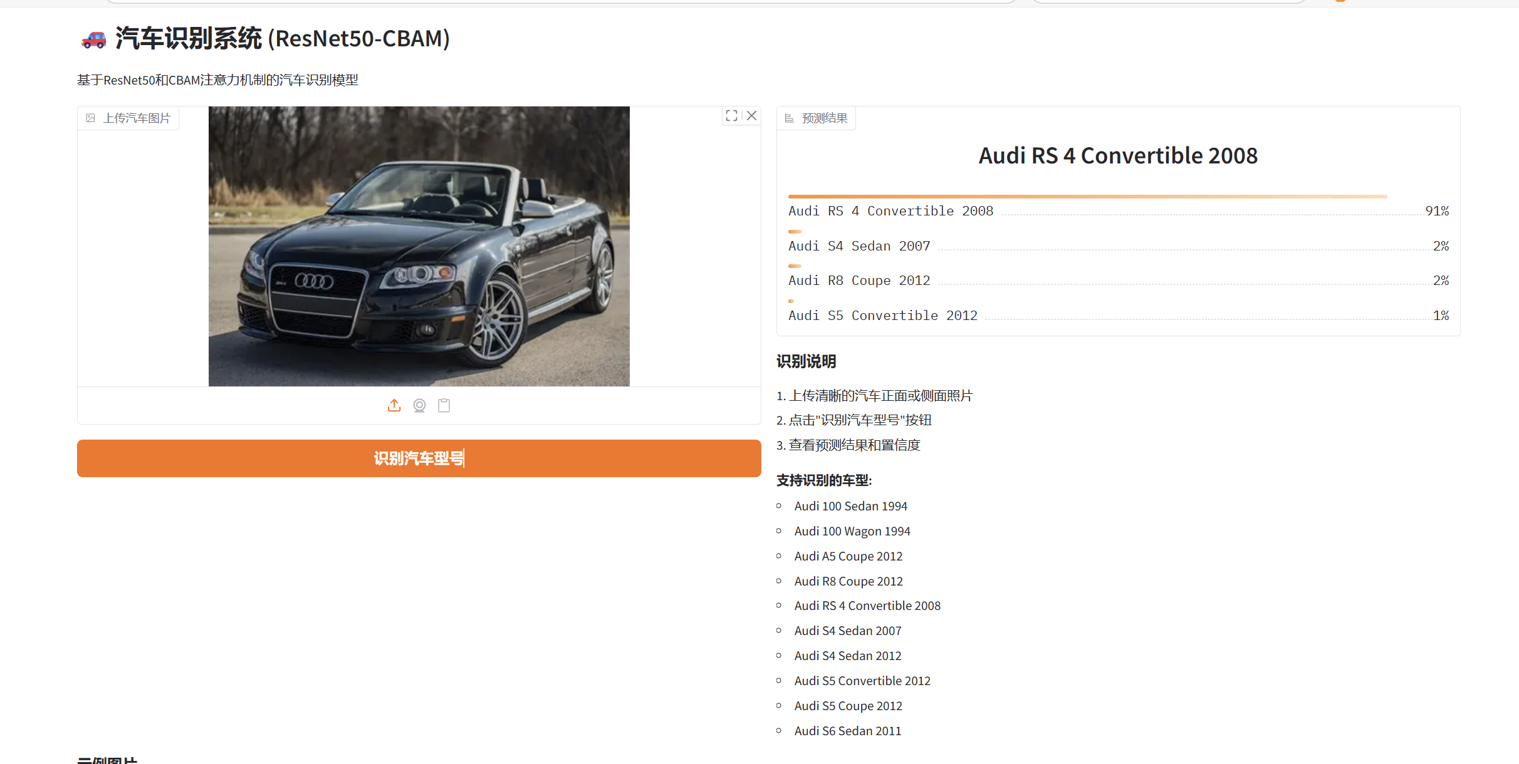This screenshot has height=764, width=1519.
Task: Click Audi S5 Convertible 2012 in supported list
Action: click(862, 681)
